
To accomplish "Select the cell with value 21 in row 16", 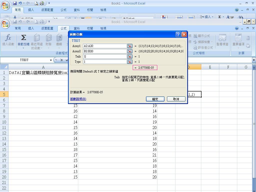I will tap(118, 155).
